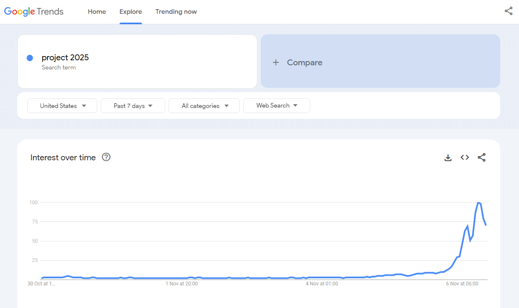Image resolution: width=519 pixels, height=308 pixels.
Task: Download the Interest over time CSV
Action: [448, 158]
